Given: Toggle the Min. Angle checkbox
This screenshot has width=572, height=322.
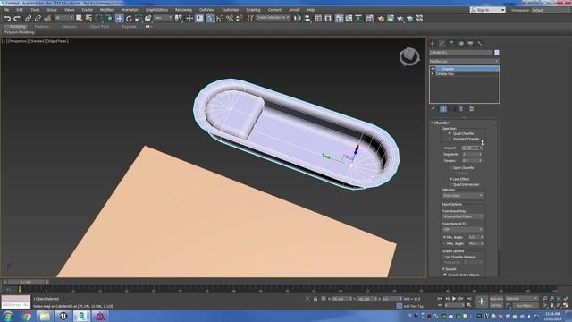Looking at the screenshot, I should pyautogui.click(x=444, y=237).
